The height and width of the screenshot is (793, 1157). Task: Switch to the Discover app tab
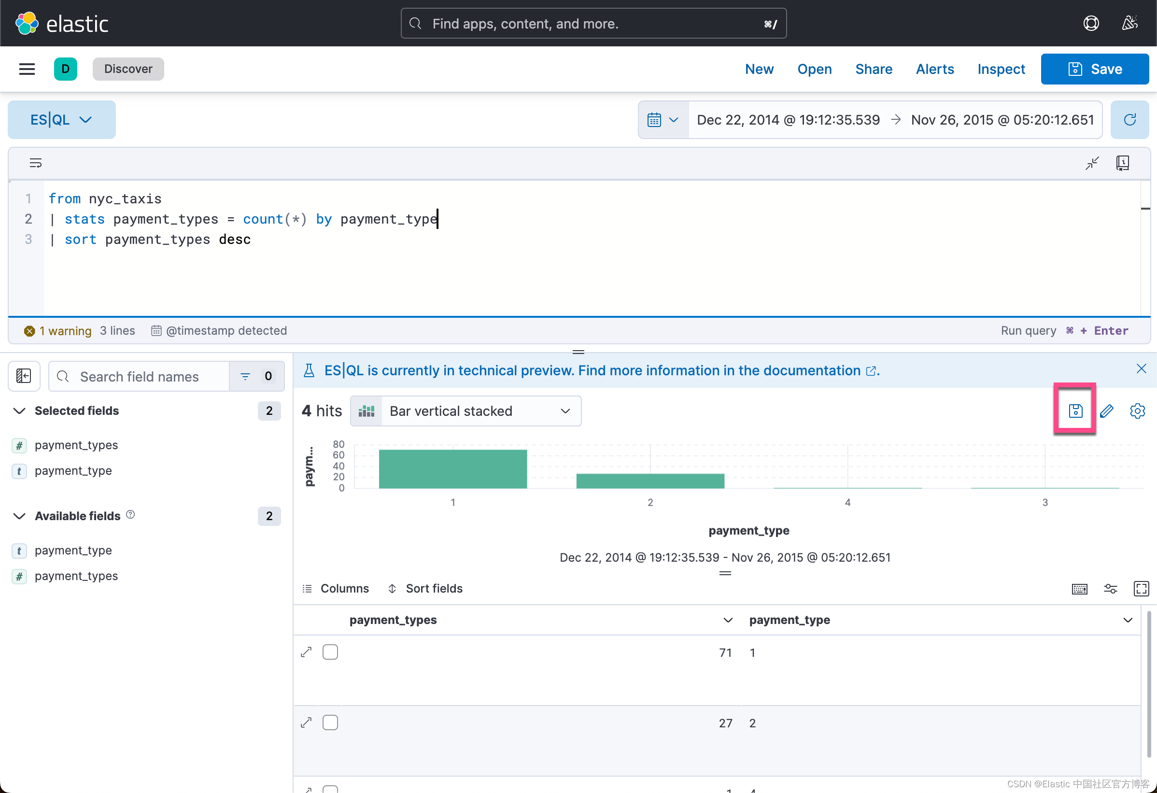(128, 69)
